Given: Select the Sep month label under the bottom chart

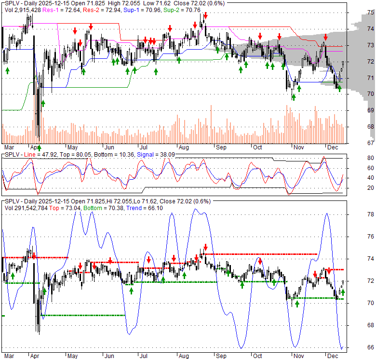Looking at the screenshot, I should (221, 356).
